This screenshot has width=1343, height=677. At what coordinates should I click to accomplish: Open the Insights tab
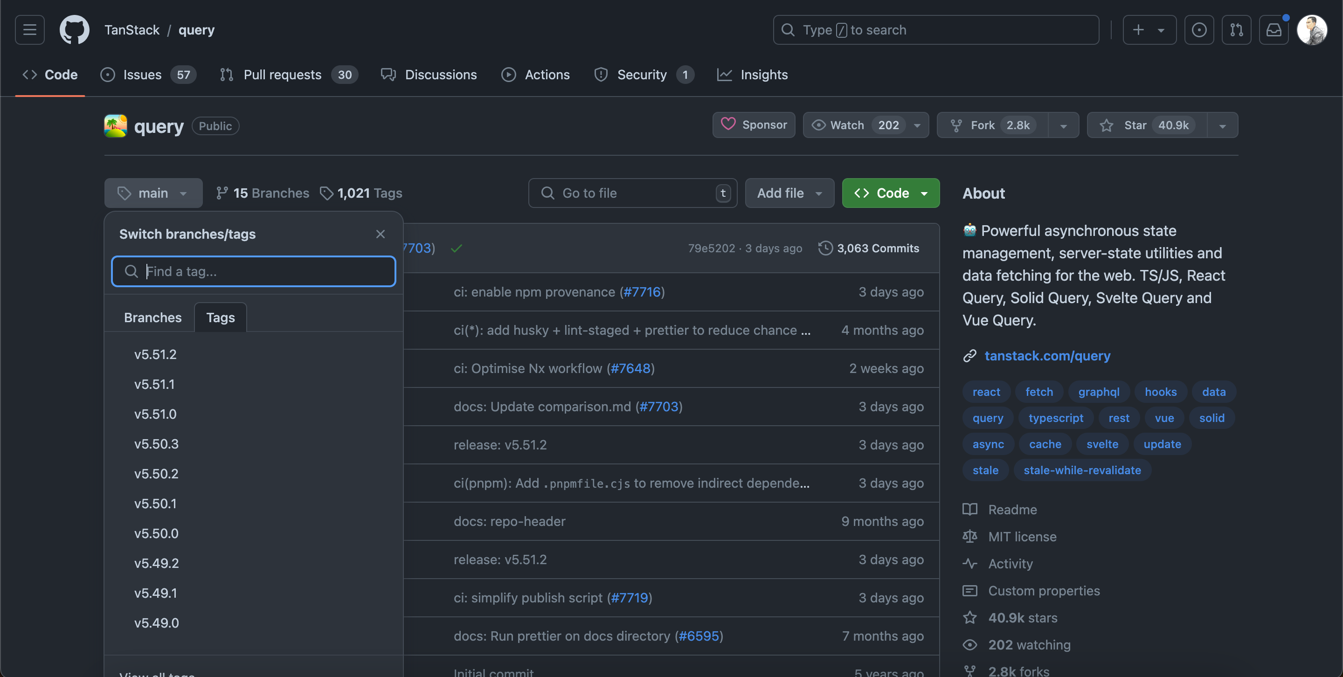click(752, 75)
